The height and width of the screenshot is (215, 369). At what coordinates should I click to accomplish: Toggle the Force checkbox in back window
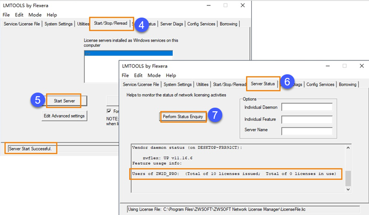109,111
